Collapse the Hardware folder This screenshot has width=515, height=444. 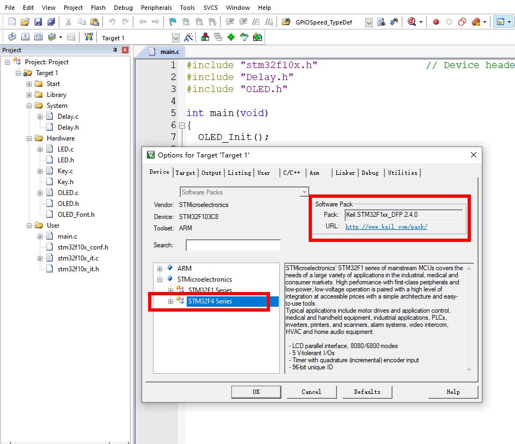pos(29,138)
